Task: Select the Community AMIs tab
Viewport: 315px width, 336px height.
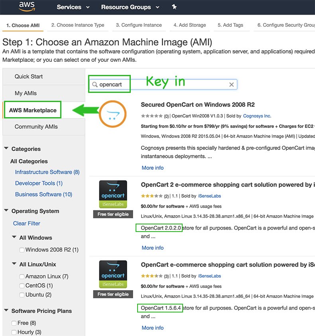Action: [x=36, y=127]
